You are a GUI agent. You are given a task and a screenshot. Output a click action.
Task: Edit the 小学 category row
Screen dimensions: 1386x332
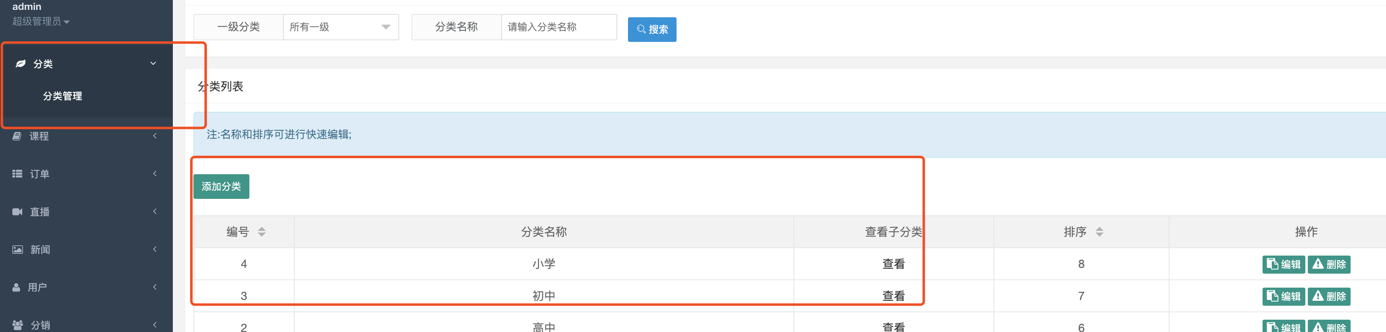click(1283, 264)
